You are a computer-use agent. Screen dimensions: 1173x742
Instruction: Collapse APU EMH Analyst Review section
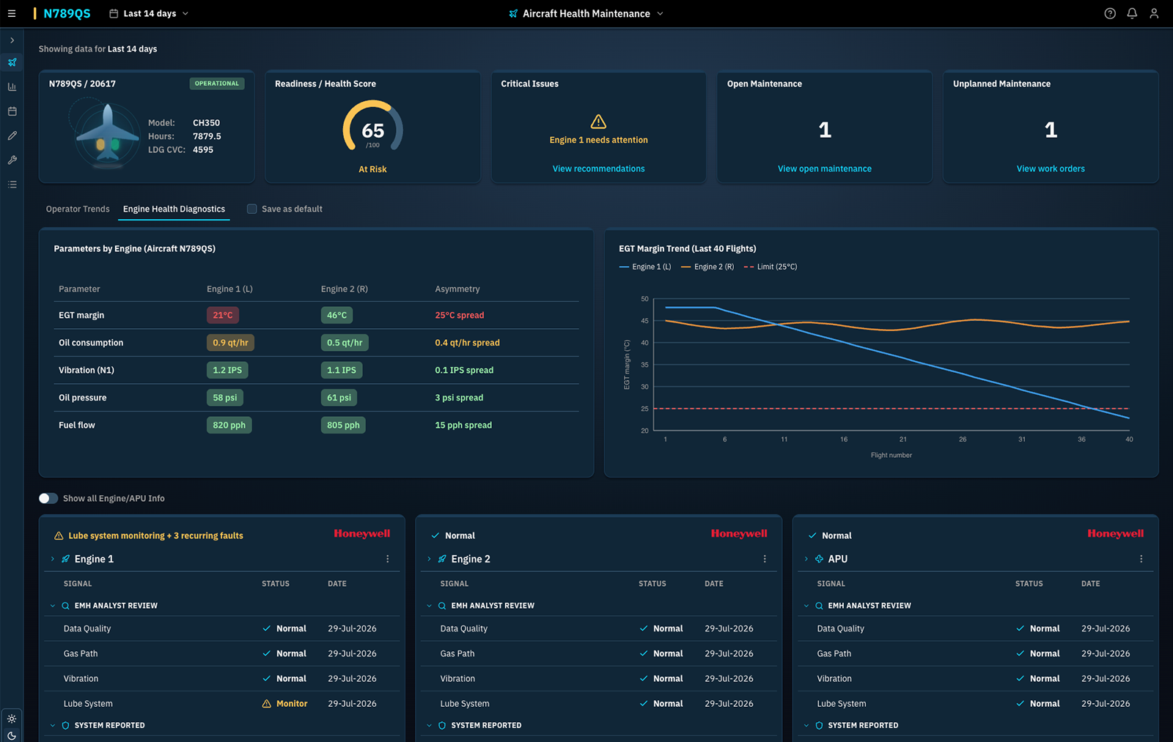806,606
